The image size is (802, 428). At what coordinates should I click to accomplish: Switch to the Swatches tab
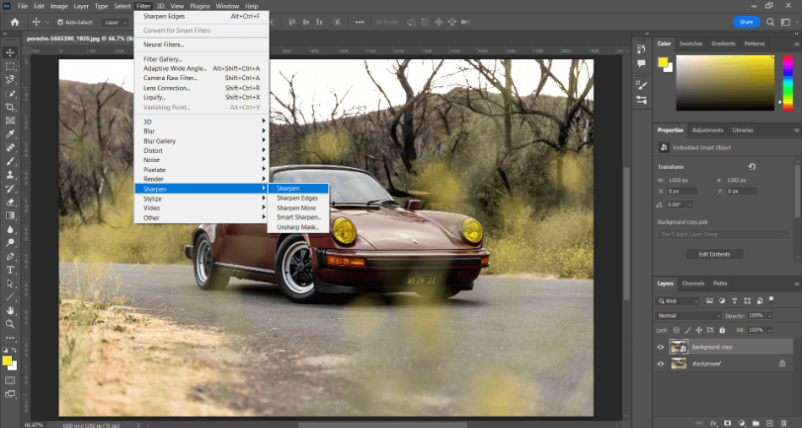click(x=691, y=44)
